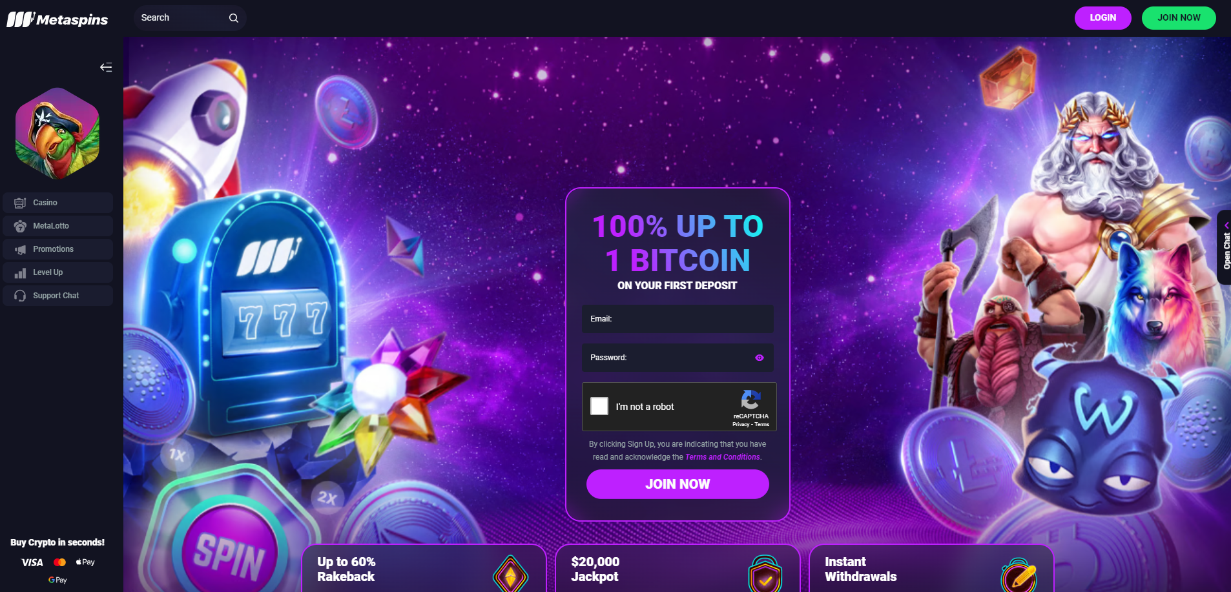Screen dimensions: 1231x592
Task: Collapse the sidebar with arrow icon
Action: (x=106, y=67)
